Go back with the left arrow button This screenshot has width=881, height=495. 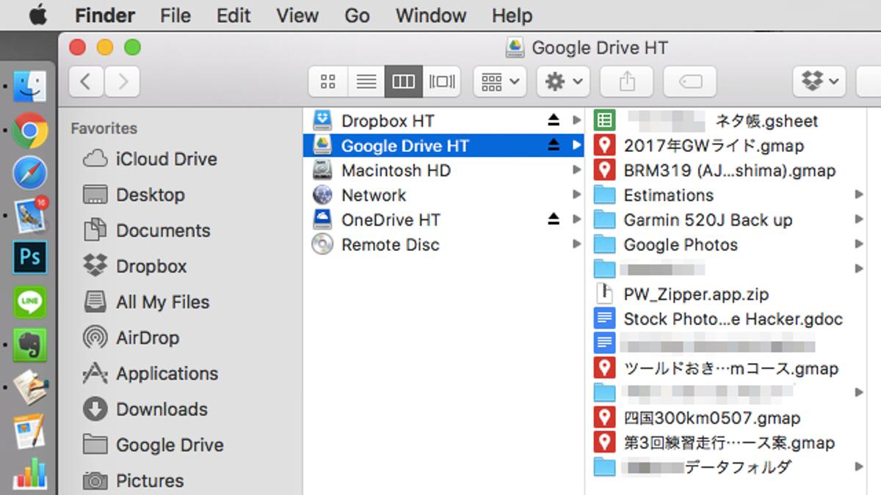(x=86, y=81)
